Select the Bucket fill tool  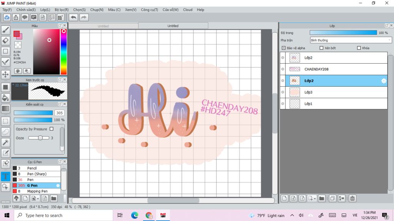[5, 98]
